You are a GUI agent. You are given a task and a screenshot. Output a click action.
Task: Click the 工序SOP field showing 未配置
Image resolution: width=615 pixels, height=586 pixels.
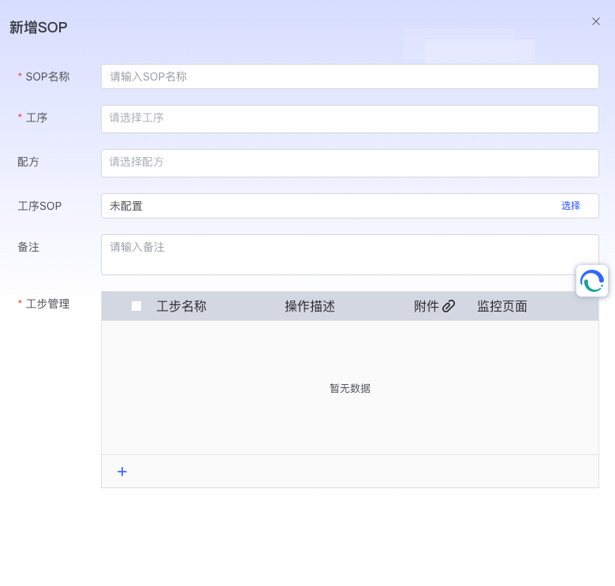tap(315, 206)
